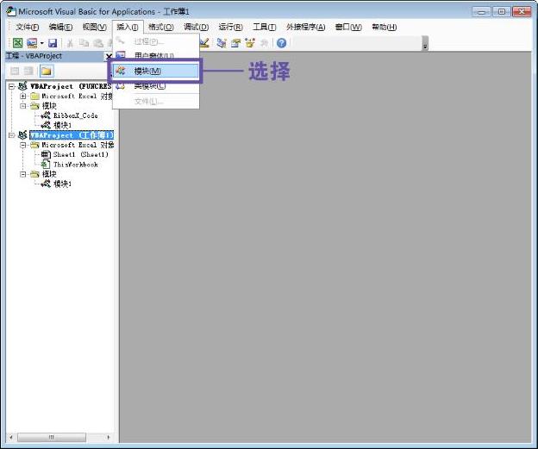Click the 工作簿1 VBAProject icon

[22, 135]
